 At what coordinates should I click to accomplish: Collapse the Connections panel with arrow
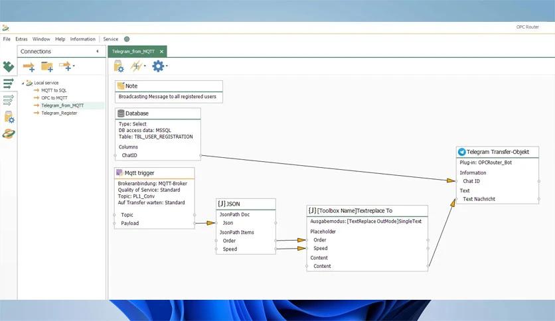[97, 51]
